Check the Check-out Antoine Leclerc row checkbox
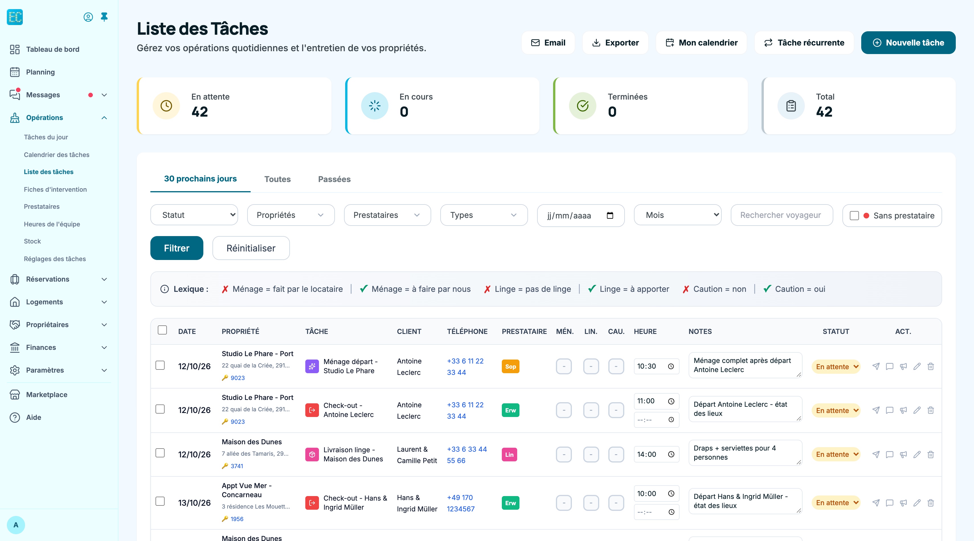The height and width of the screenshot is (541, 974). tap(160, 409)
